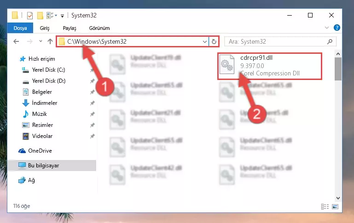Switch to large icons view layout
This screenshot has width=354, height=223.
[335, 206]
